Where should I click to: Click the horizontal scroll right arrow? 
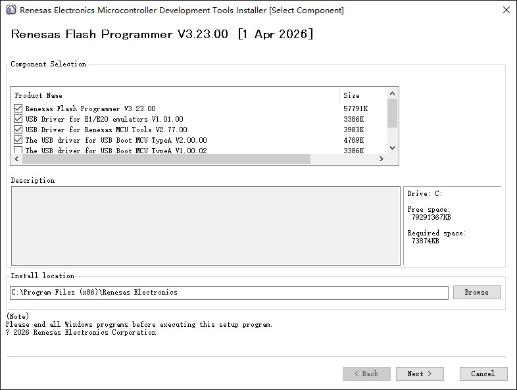click(x=382, y=159)
